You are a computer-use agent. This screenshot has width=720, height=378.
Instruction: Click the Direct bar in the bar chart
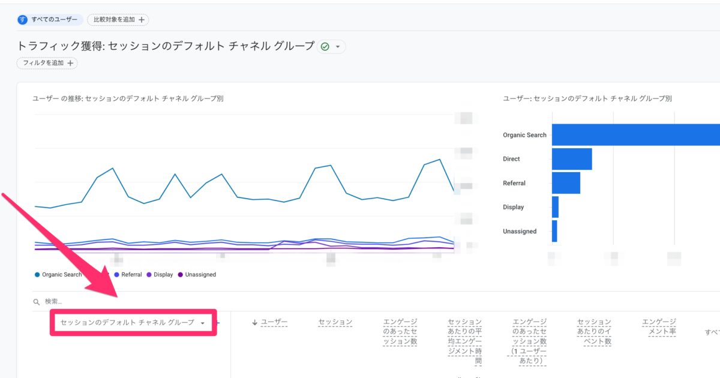pos(573,158)
